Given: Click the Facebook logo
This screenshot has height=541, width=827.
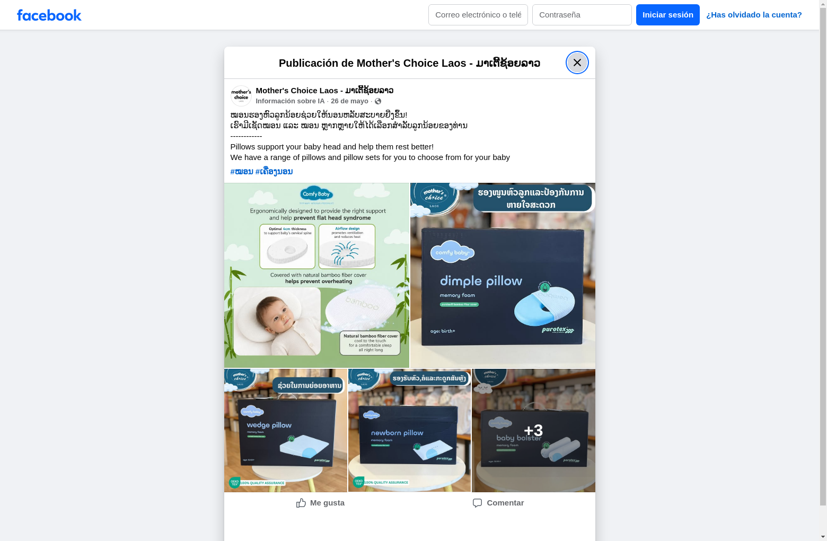Looking at the screenshot, I should (x=49, y=15).
